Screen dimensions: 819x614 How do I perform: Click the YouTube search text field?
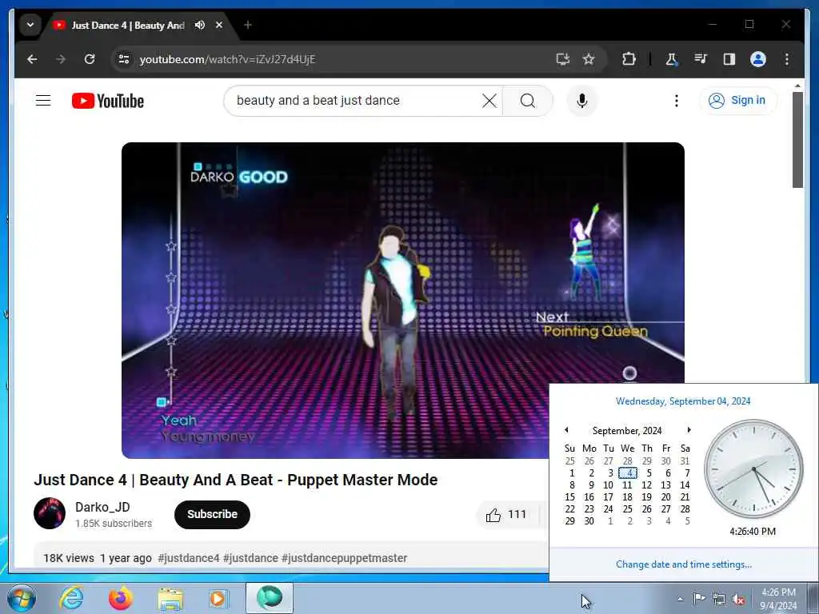pos(355,100)
